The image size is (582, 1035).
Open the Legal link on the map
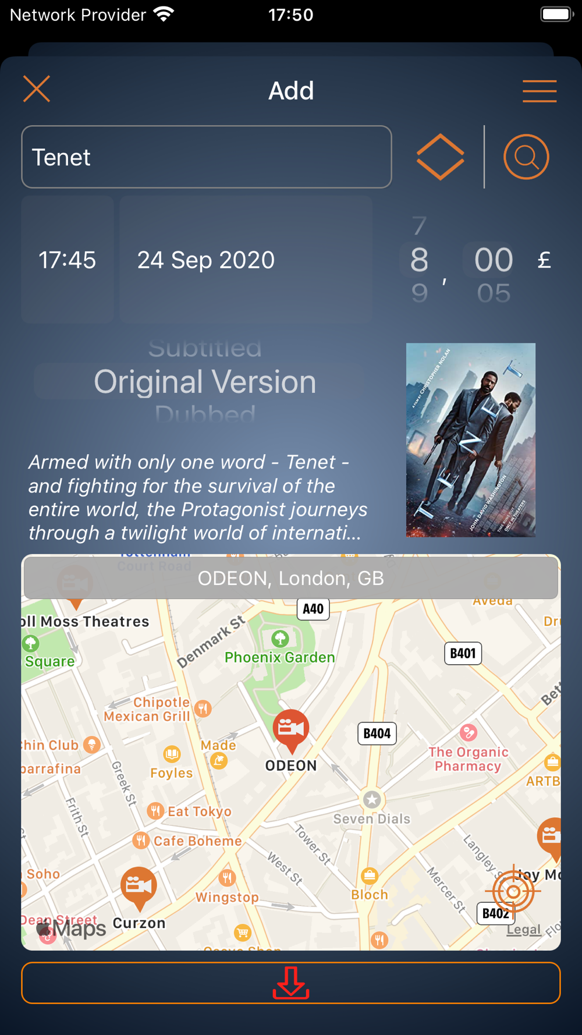pos(524,929)
